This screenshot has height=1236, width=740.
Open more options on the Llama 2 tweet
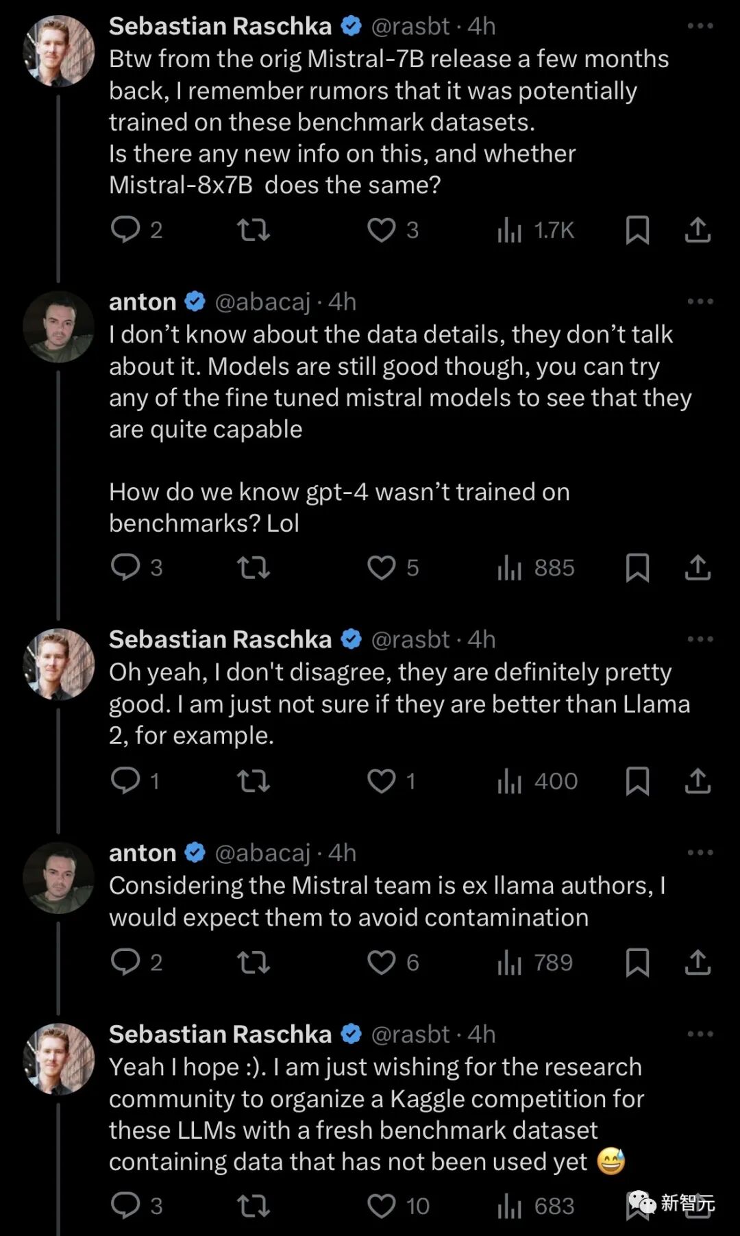[x=700, y=639]
